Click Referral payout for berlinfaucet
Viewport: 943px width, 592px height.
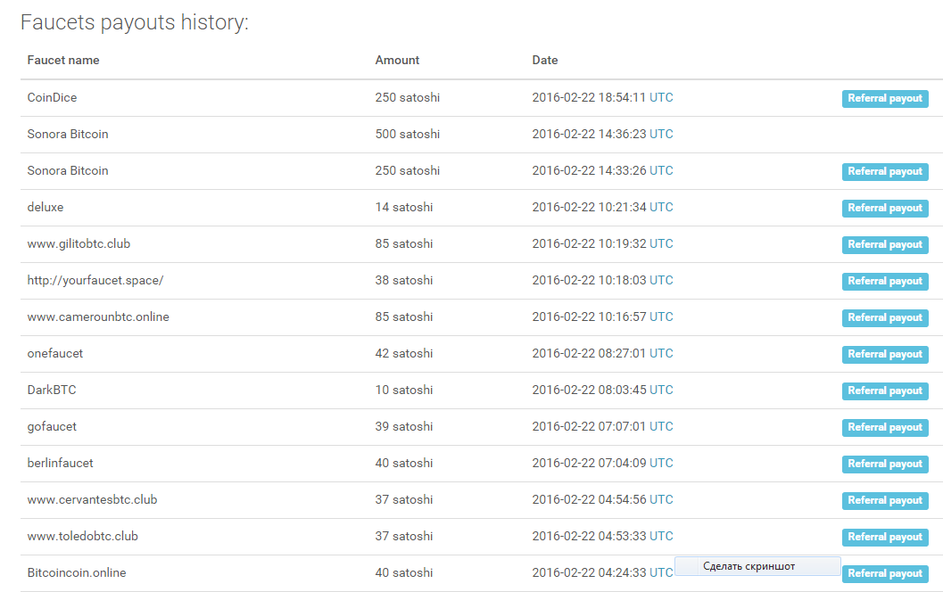885,464
